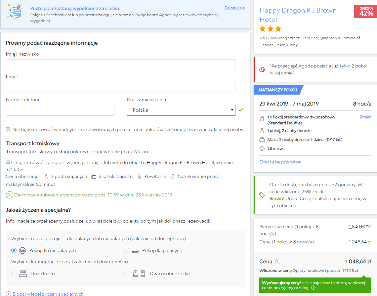The height and width of the screenshot is (296, 377).
Task: Click 'Brawo!' green text
Action: 276,199
